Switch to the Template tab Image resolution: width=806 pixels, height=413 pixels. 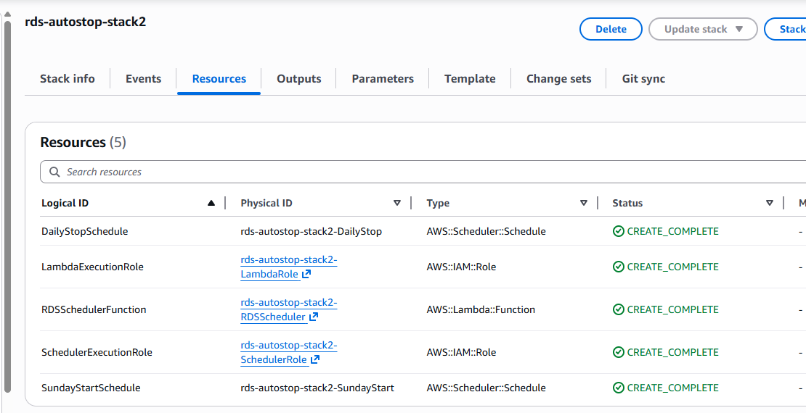[x=470, y=79]
